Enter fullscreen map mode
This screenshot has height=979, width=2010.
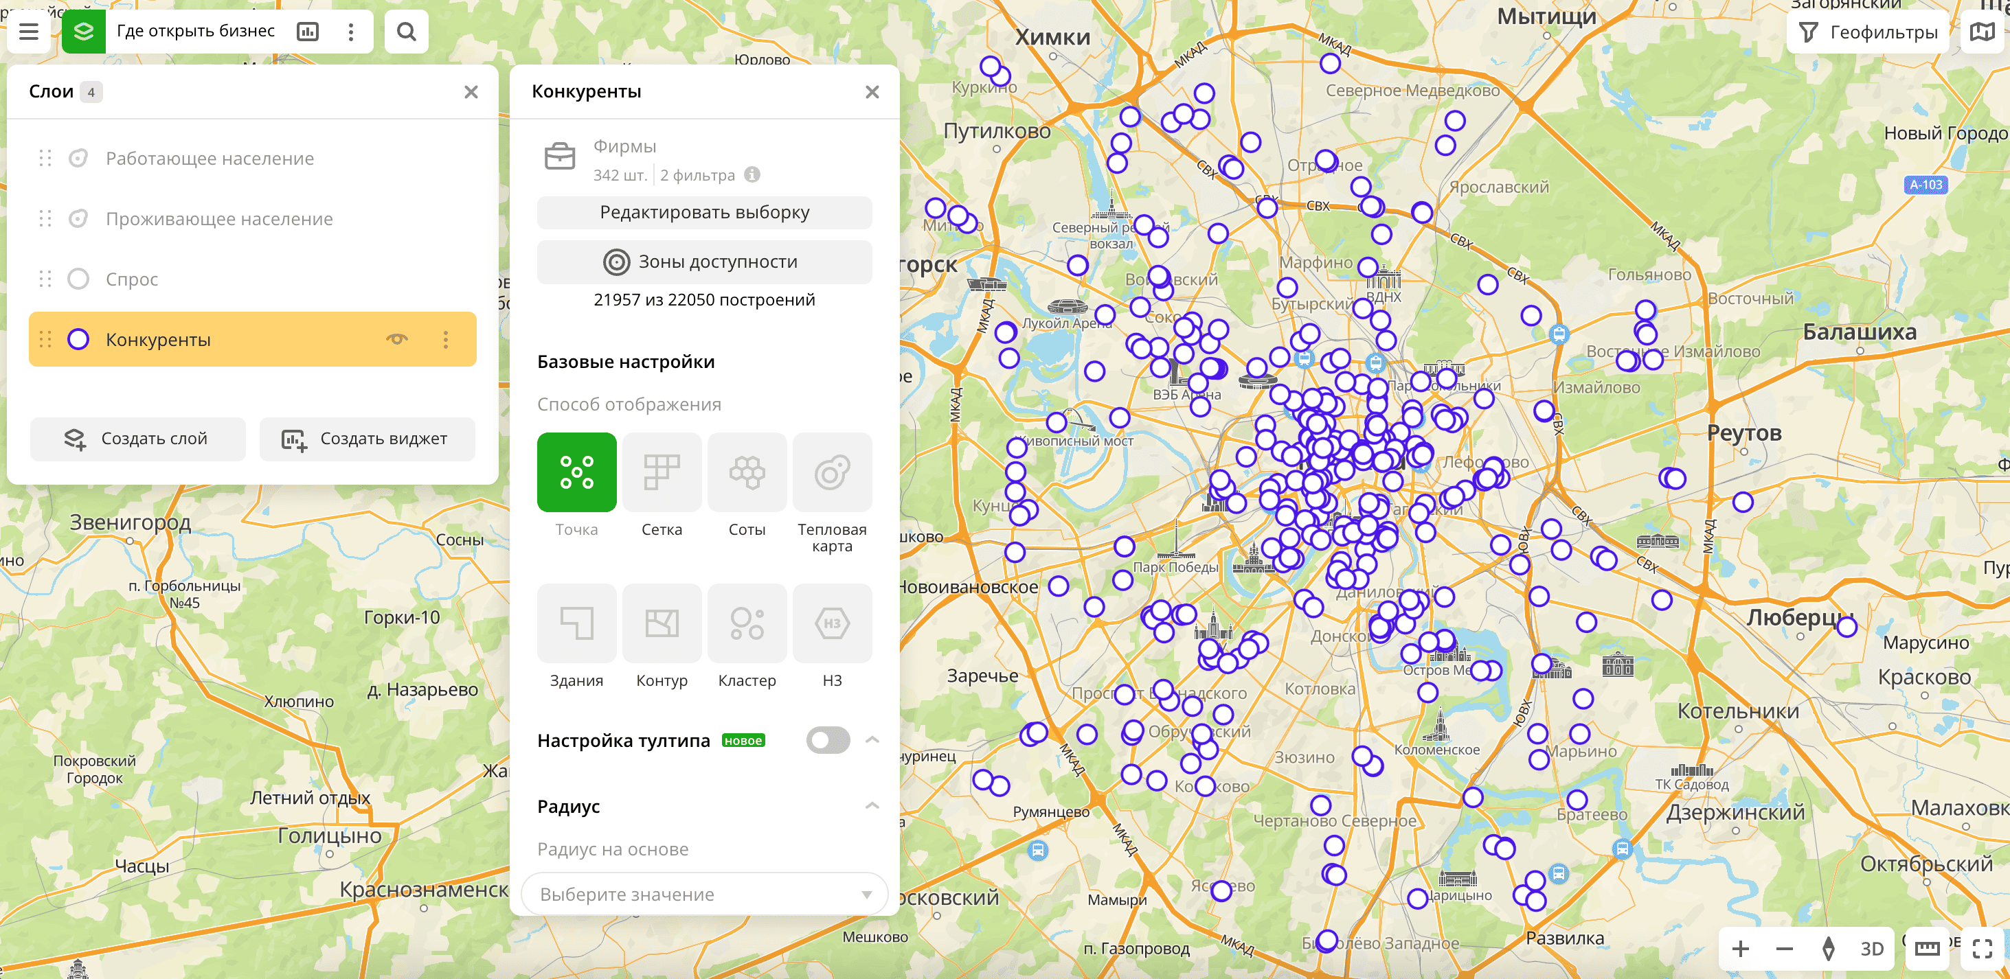click(1982, 949)
